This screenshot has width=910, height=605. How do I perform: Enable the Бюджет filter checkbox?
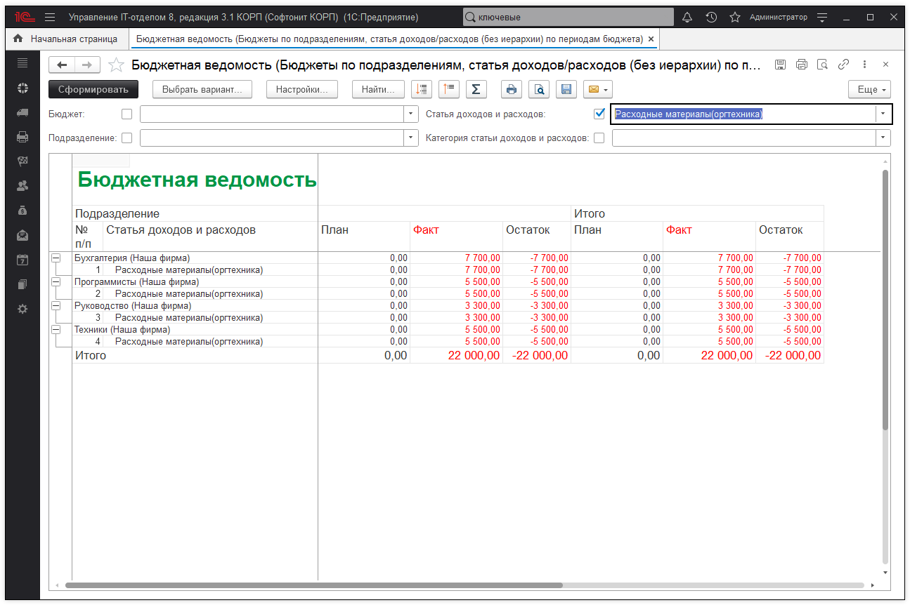[x=126, y=114]
